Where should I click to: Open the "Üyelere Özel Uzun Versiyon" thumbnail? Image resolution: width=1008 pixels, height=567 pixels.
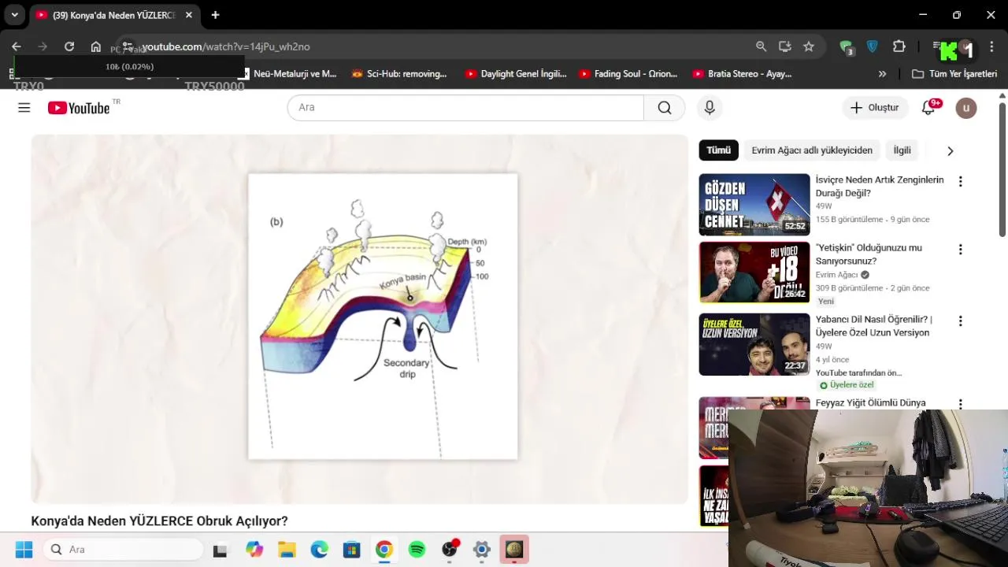coord(754,344)
